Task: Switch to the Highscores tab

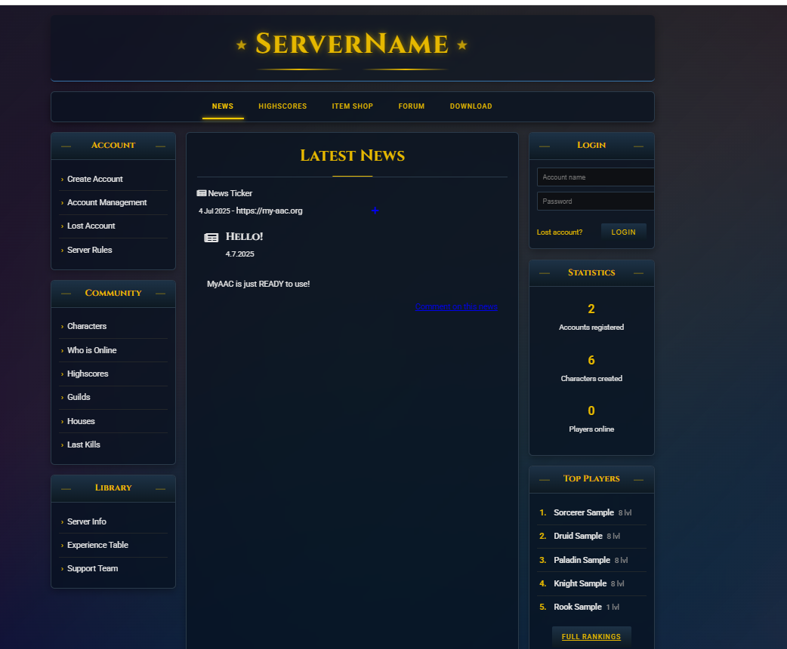Action: coord(282,106)
